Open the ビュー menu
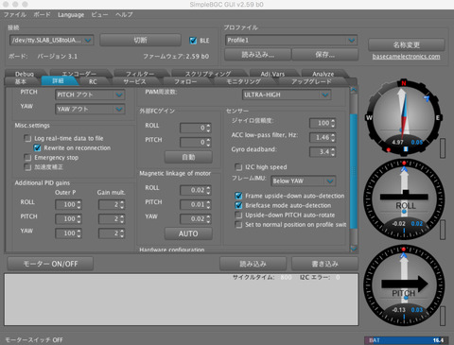454x345 pixels. 99,15
